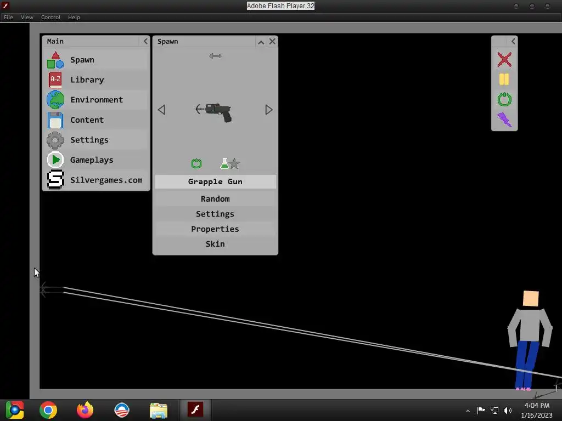This screenshot has height=421, width=562.
Task: Click the red X clear icon
Action: (x=504, y=60)
